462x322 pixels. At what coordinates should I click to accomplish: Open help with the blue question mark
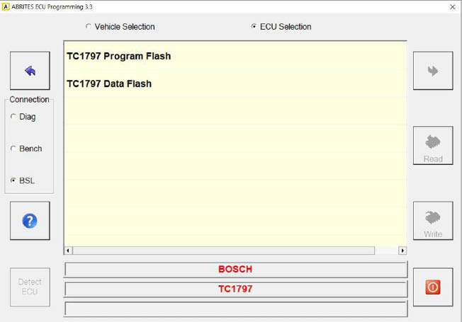(30, 221)
